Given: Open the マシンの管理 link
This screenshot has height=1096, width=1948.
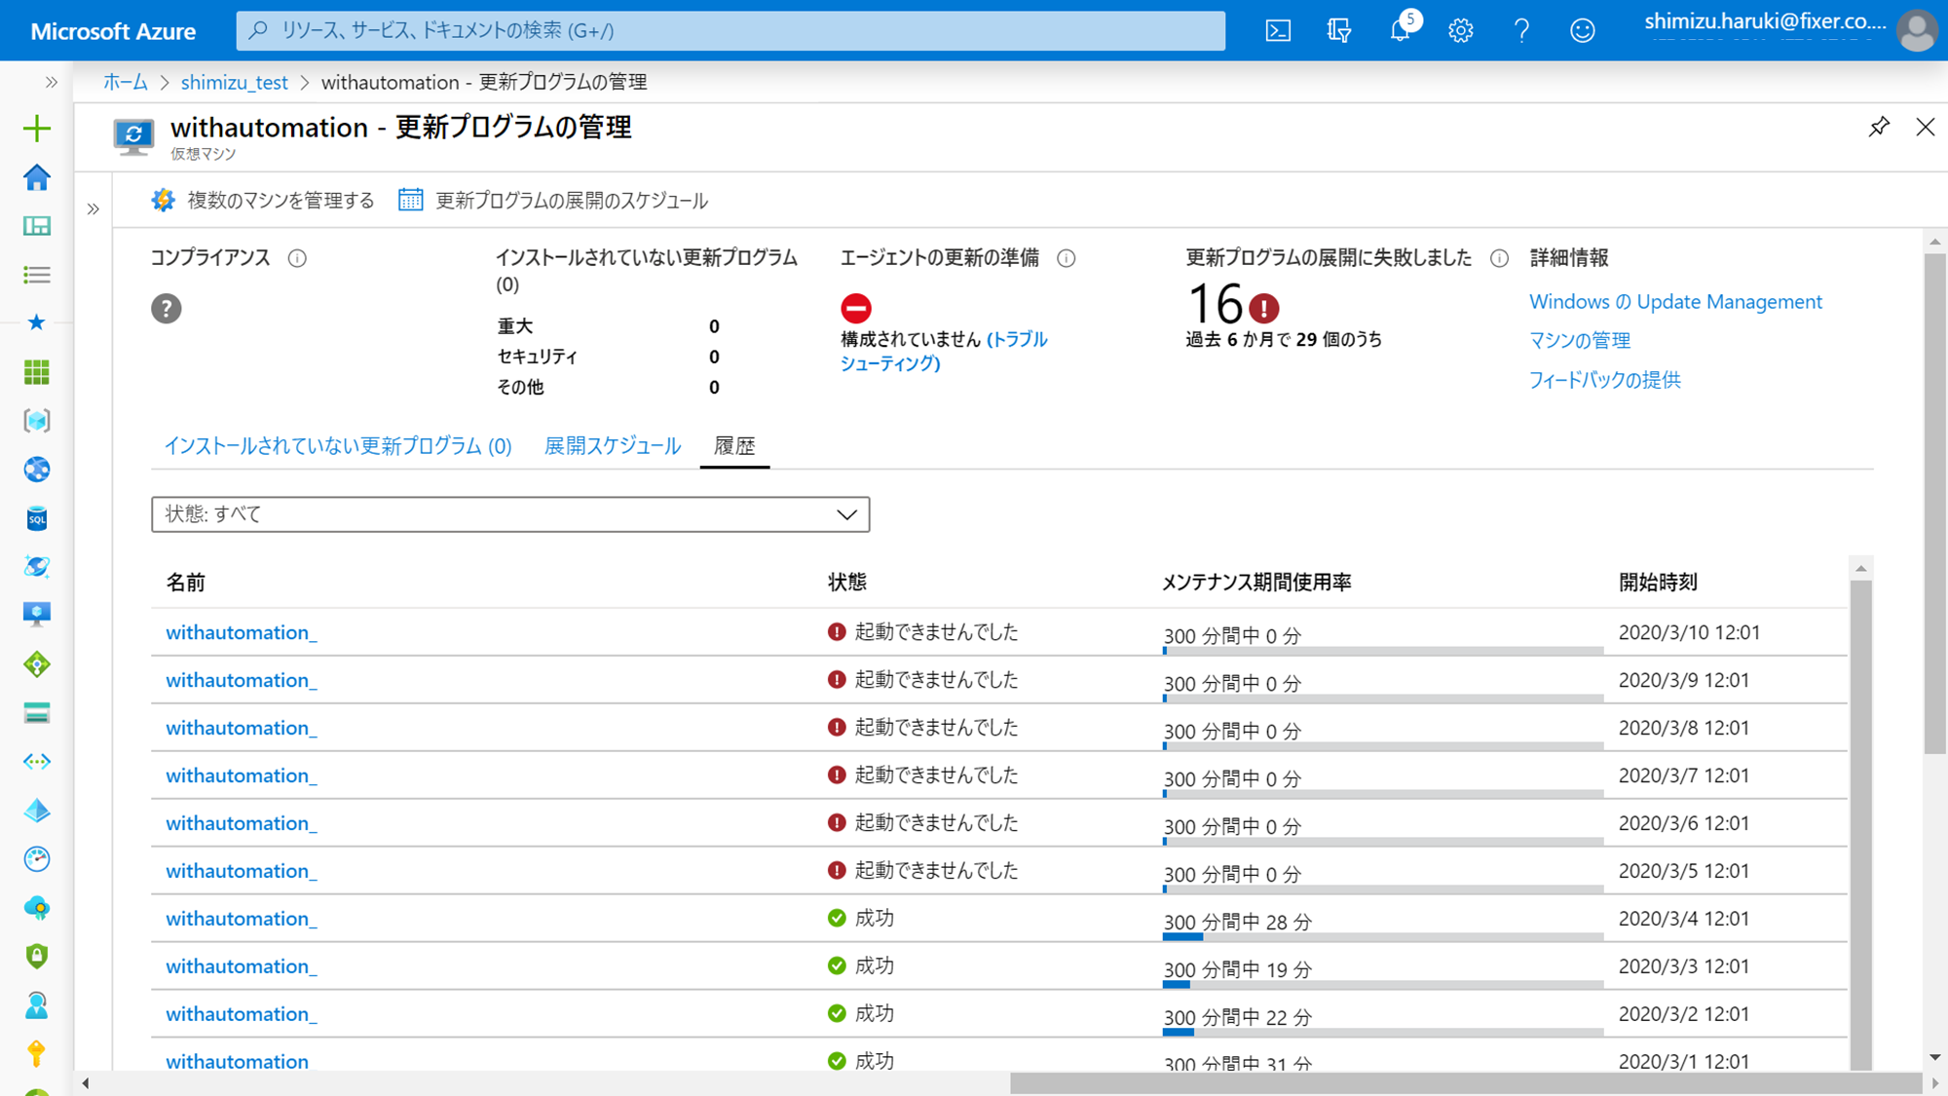Looking at the screenshot, I should [1579, 340].
